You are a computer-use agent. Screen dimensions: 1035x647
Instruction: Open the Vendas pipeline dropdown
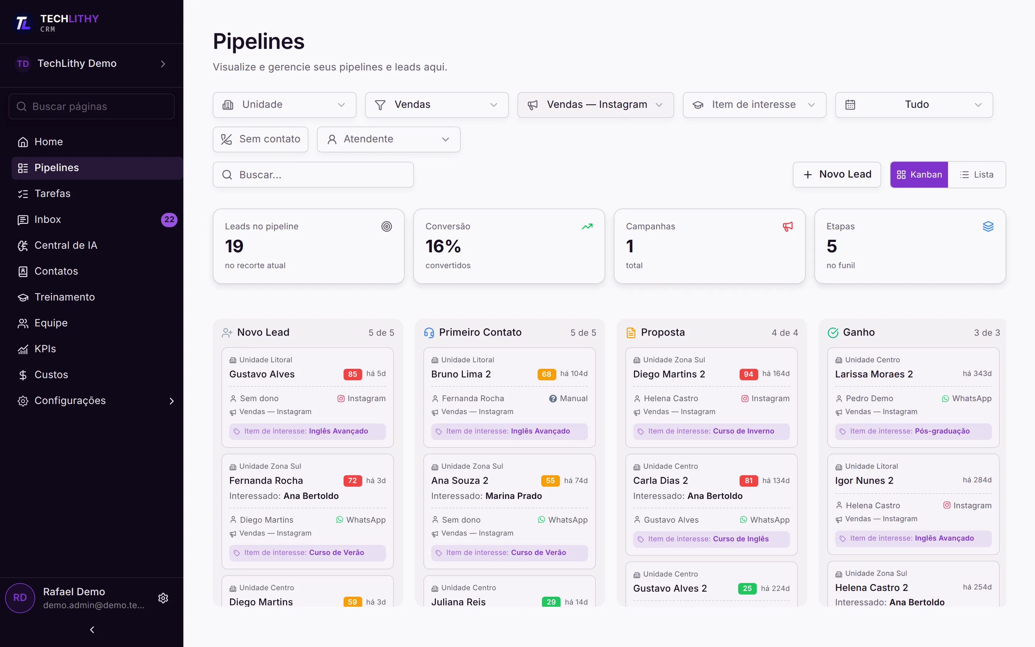437,105
